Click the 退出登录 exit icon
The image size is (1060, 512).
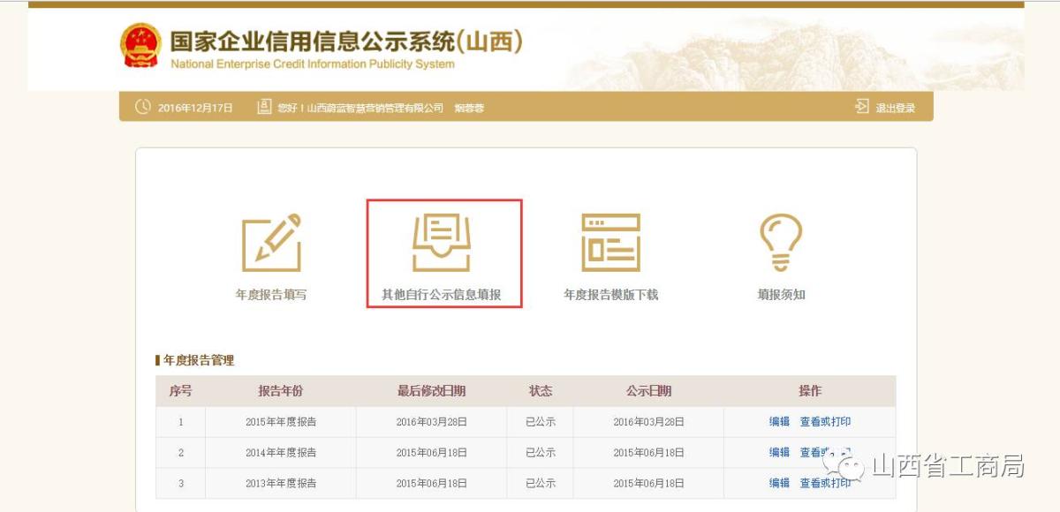pos(862,107)
